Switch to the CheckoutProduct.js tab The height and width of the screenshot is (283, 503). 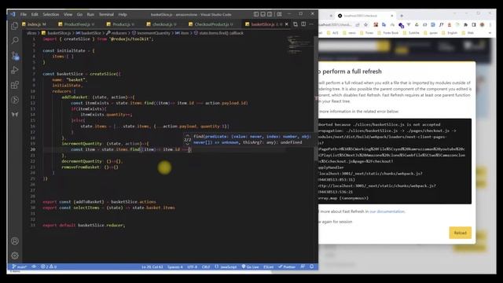[211, 24]
